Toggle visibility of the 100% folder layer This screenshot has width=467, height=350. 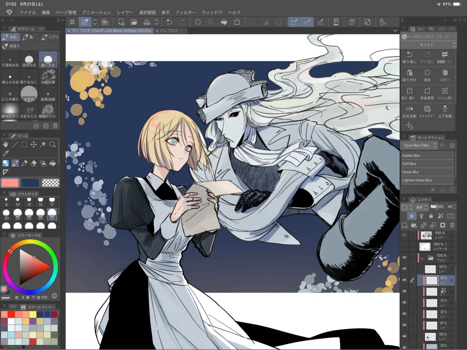pos(404,258)
